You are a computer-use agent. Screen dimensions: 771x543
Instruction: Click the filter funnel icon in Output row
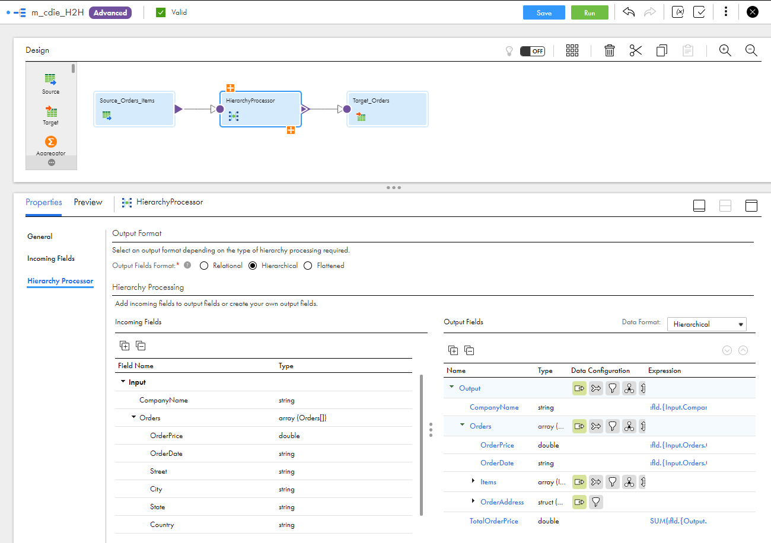click(x=613, y=388)
